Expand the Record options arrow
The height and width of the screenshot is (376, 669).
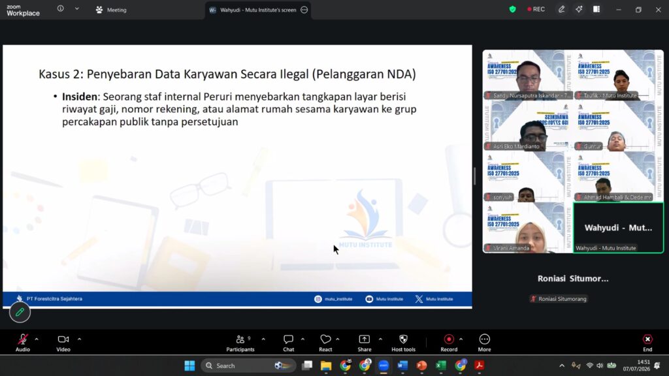click(461, 339)
